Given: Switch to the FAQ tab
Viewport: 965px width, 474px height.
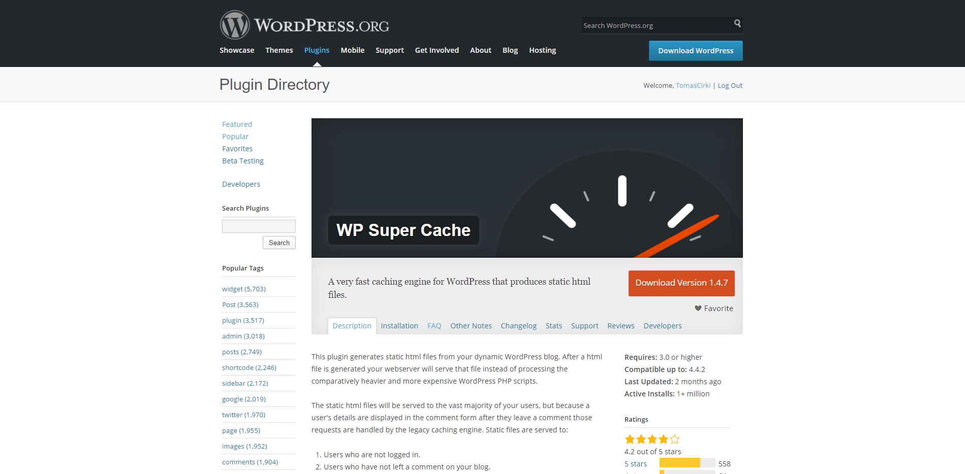Looking at the screenshot, I should 434,326.
